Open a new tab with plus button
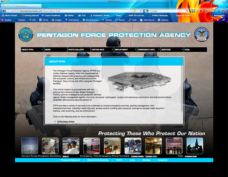Viewport: 228px width, 177px height. (44, 6)
